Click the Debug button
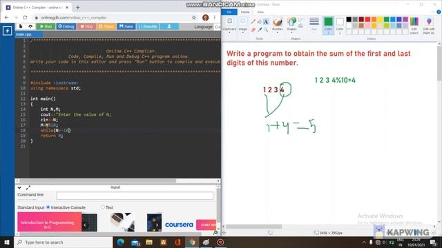This screenshot has width=442, height=248. (66, 26)
